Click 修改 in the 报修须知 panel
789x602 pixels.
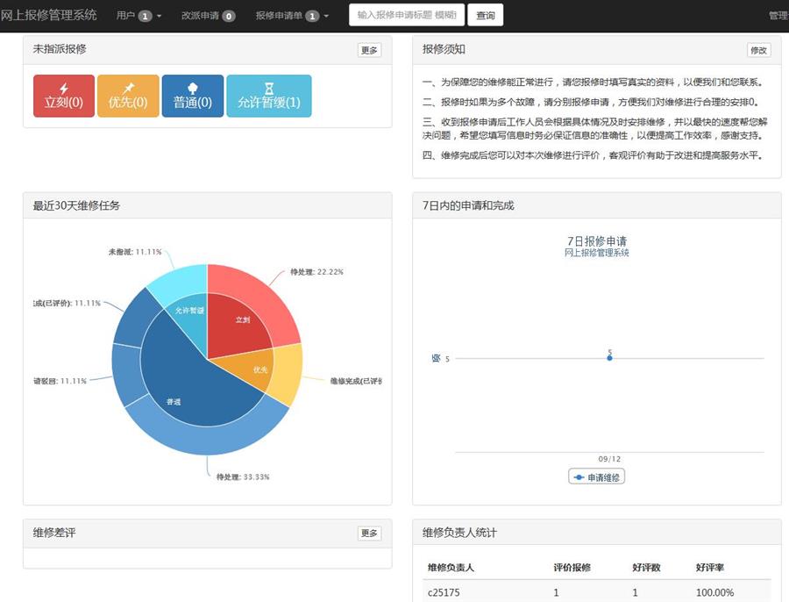pyautogui.click(x=758, y=50)
